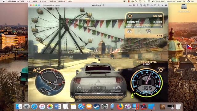Open the View menu
The image size is (197, 111).
click(x=35, y=1)
